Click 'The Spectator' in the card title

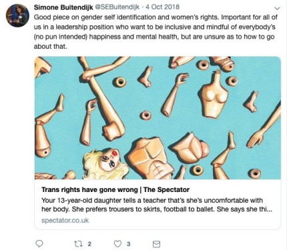166,190
